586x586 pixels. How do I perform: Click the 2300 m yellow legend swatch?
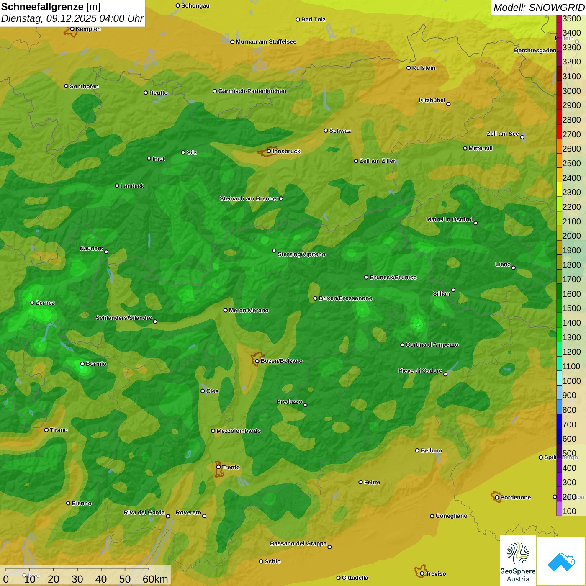(559, 190)
